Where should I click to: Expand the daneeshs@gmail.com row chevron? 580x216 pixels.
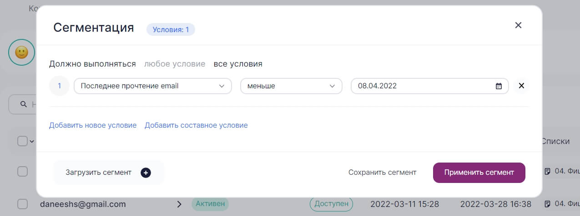click(179, 204)
